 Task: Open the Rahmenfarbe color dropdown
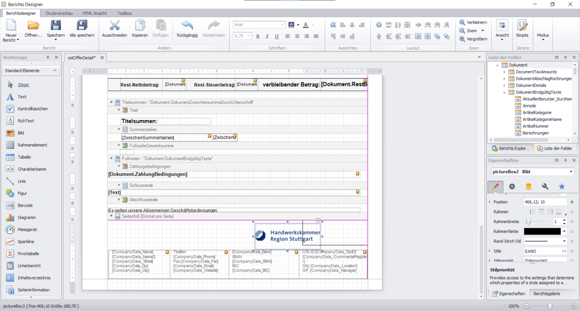tap(564, 231)
